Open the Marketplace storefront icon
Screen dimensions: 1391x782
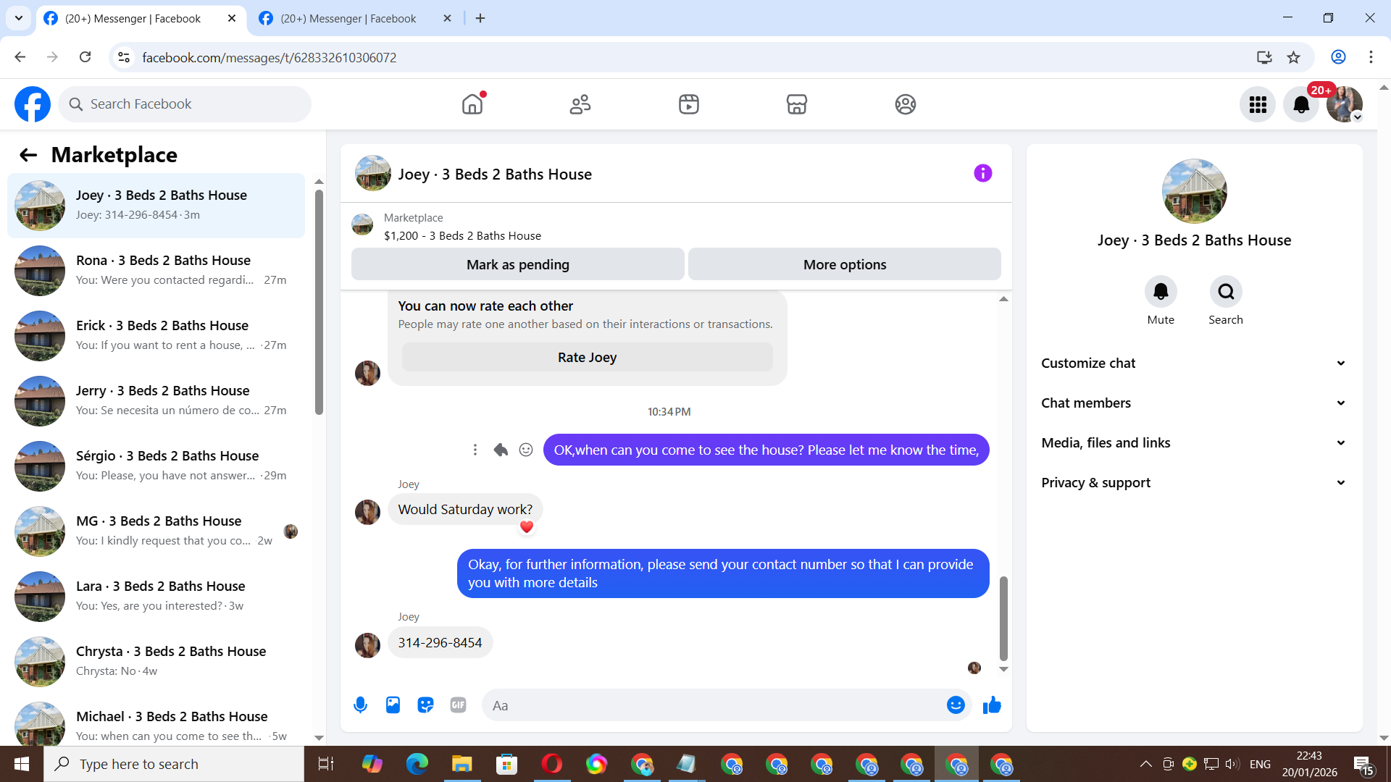tap(797, 104)
